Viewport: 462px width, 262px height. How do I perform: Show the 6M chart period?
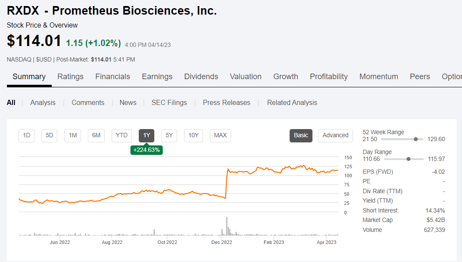click(x=96, y=135)
